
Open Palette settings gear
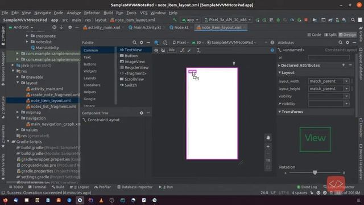142,43
